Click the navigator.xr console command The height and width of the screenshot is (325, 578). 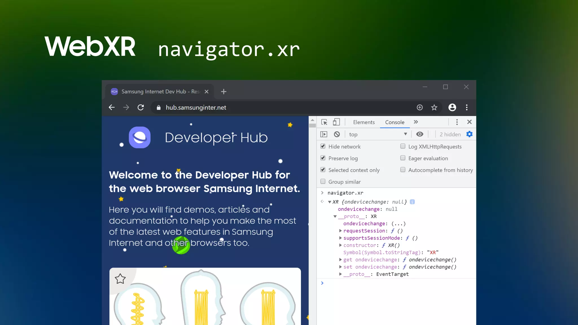(345, 193)
